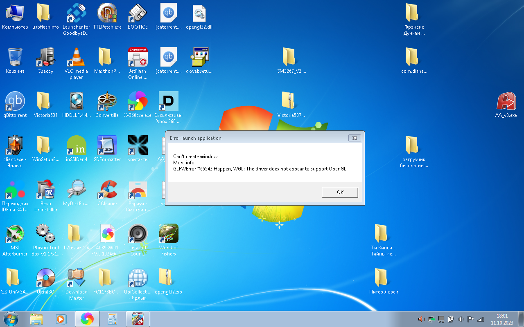This screenshot has width=524, height=327.
Task: Select the client.exe - Ярлык shortcut
Action: (15, 152)
